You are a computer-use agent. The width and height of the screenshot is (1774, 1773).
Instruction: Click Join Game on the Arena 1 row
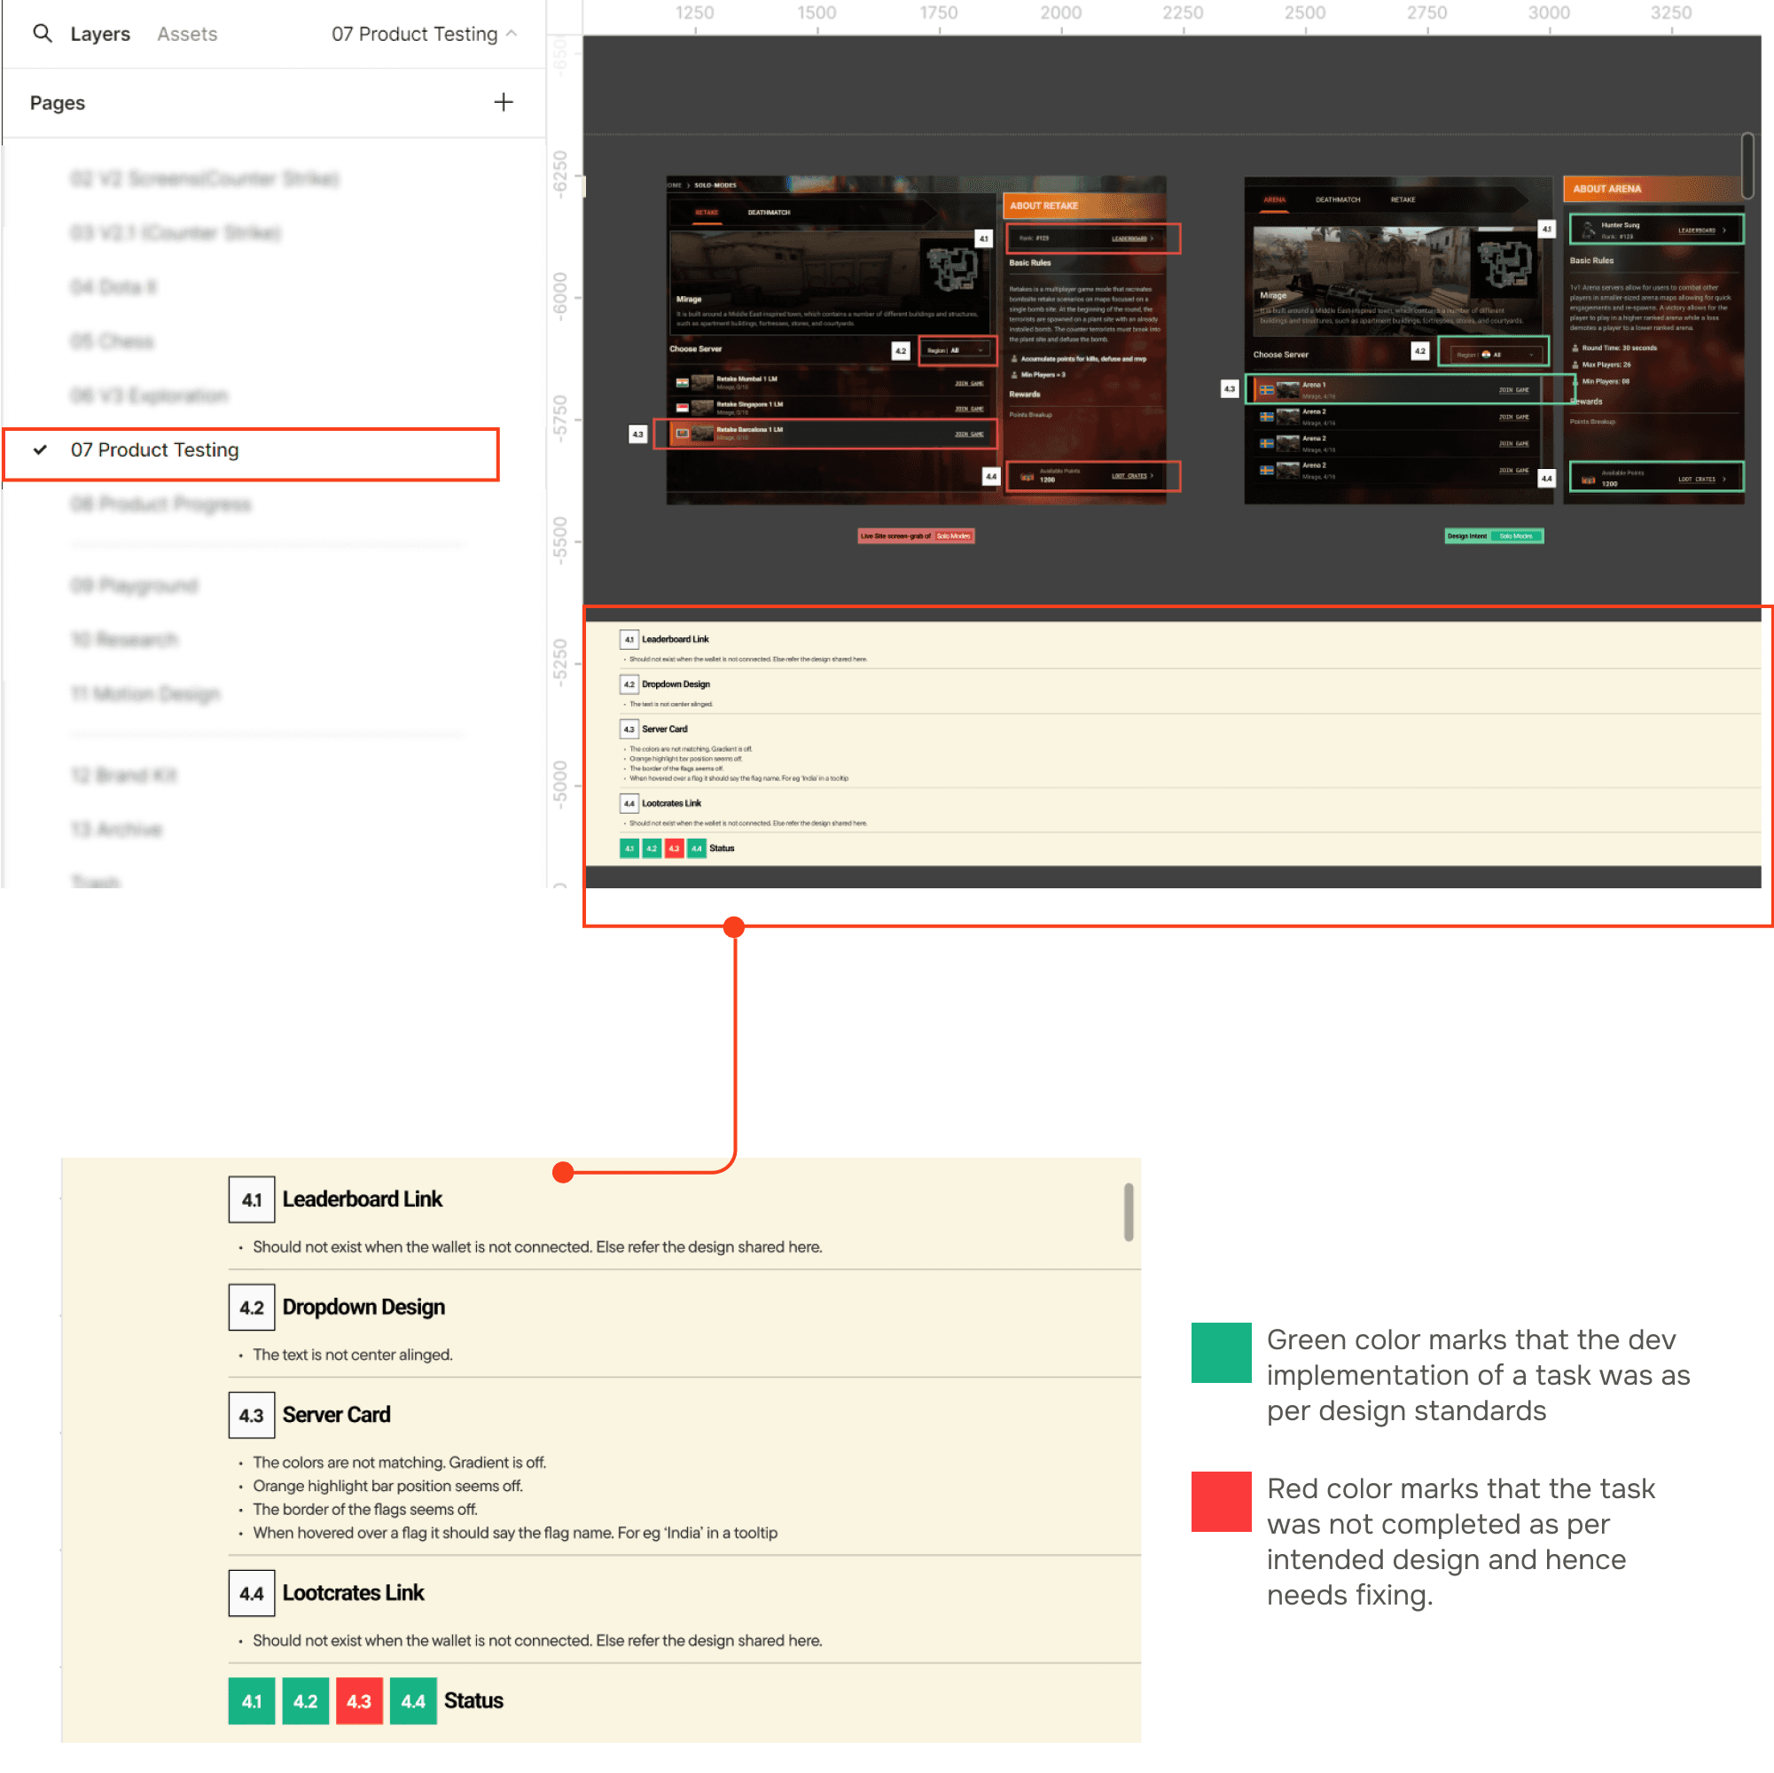click(1513, 390)
